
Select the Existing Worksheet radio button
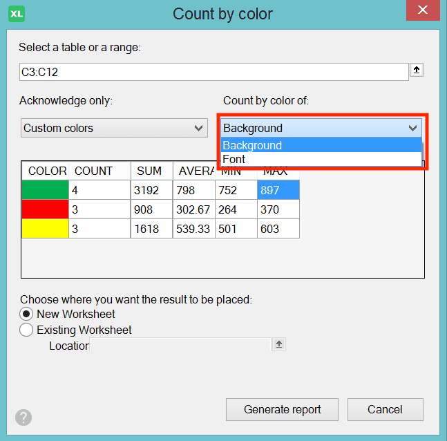click(26, 330)
